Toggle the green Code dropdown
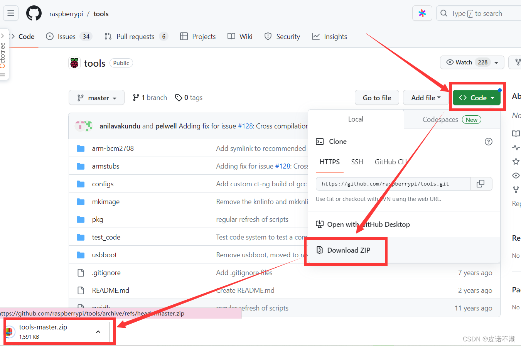This screenshot has height=346, width=521. 477,98
